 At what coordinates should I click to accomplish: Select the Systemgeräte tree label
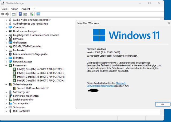pos(21,103)
